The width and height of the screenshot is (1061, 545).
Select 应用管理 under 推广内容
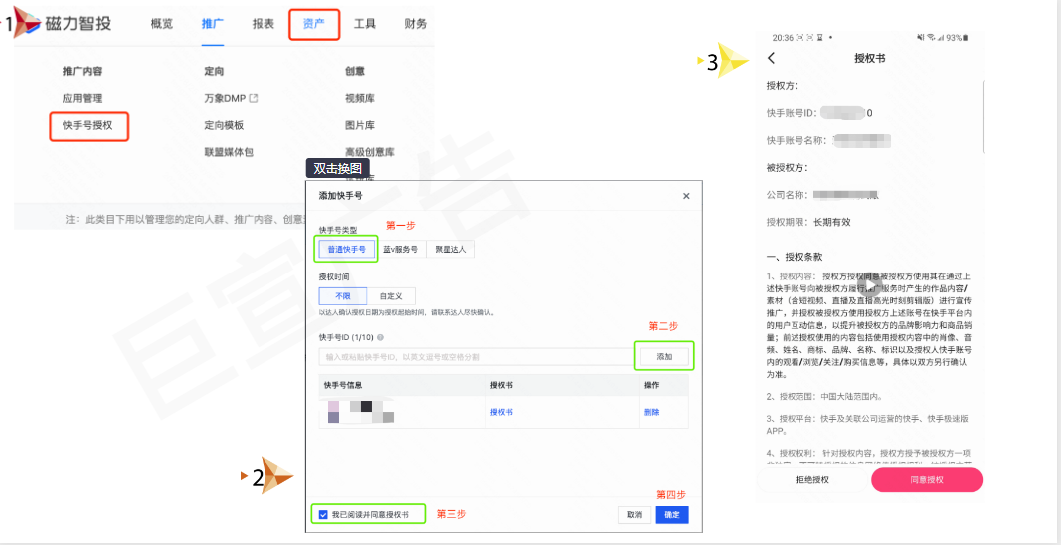[x=83, y=98]
